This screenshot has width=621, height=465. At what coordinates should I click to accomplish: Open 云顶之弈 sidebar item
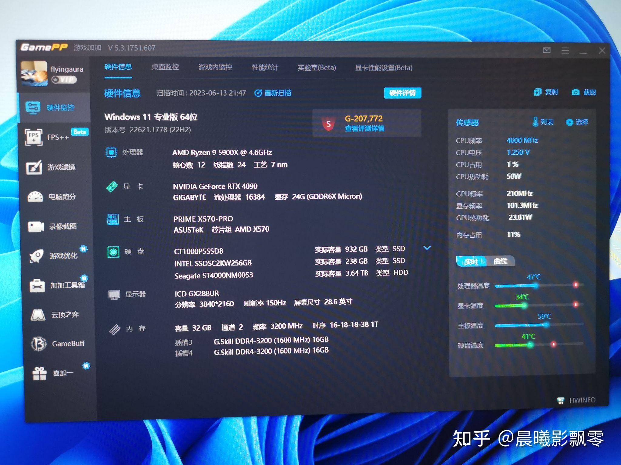tap(55, 315)
